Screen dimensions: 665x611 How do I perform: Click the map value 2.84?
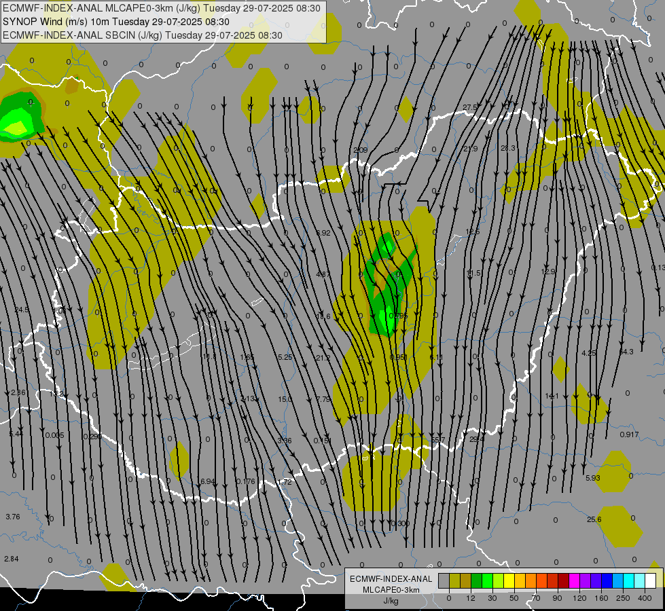click(12, 559)
